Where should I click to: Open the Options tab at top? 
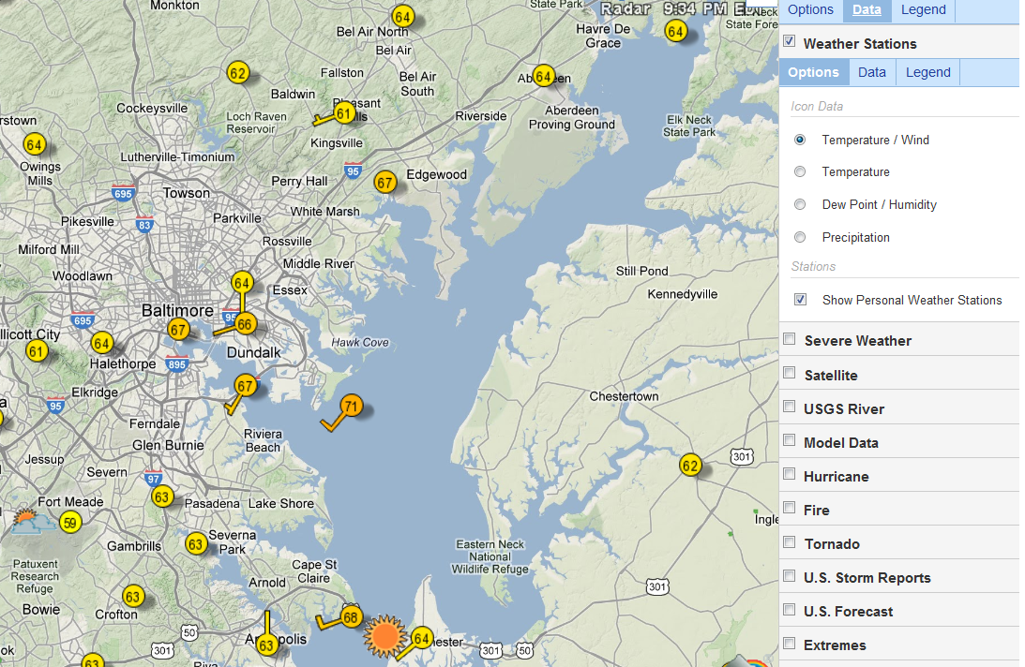pos(810,9)
